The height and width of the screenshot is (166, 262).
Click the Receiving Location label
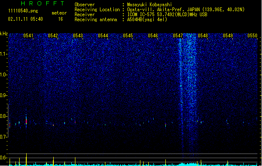point(97,10)
